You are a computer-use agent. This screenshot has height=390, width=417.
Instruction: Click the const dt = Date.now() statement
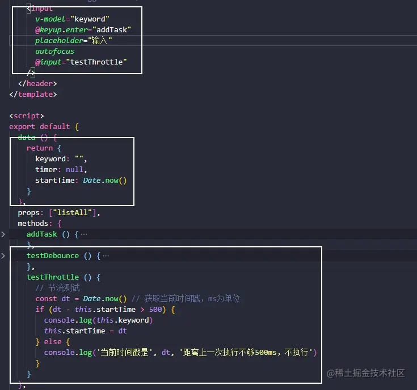coord(81,299)
